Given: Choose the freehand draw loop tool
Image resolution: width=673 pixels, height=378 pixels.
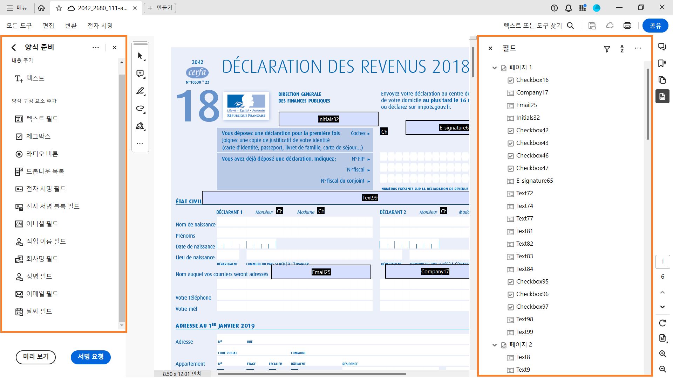Looking at the screenshot, I should tap(140, 108).
